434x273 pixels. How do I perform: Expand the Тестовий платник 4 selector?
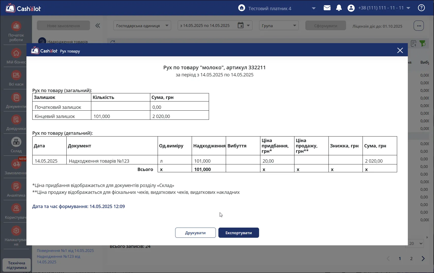(314, 8)
